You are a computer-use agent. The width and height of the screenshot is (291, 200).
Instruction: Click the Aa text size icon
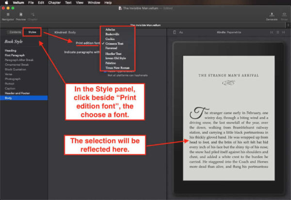(x=181, y=32)
